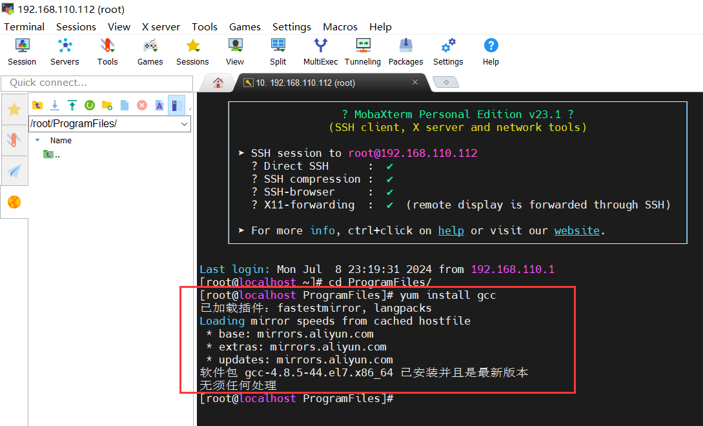Image resolution: width=703 pixels, height=426 pixels.
Task: Switch to the home tab
Action: tap(218, 83)
